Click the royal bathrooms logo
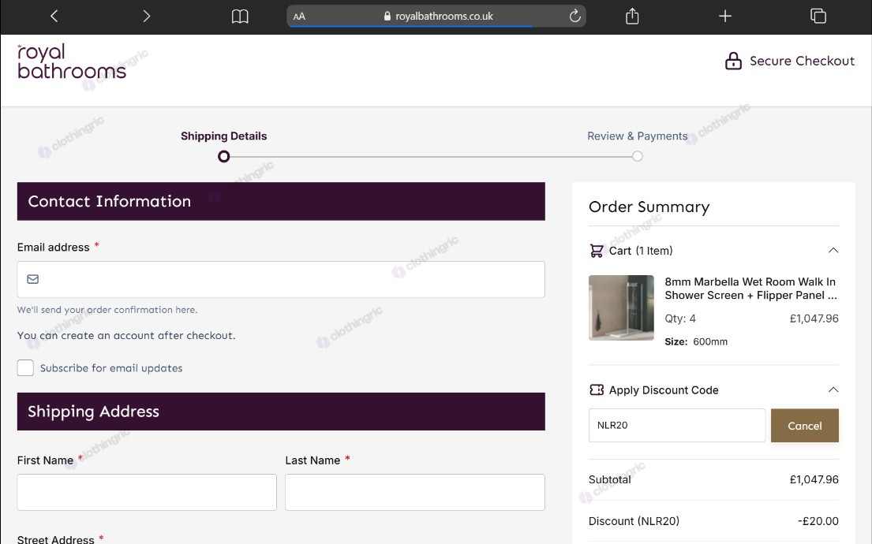Viewport: 872px width, 544px height. [x=72, y=61]
